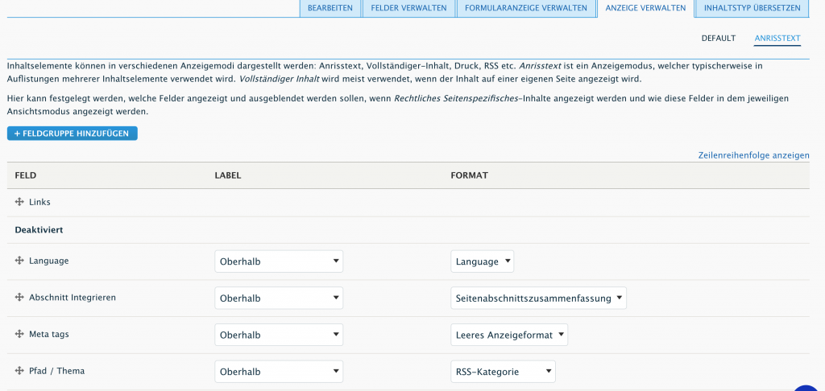Click drag handle for Pfad / Thema
The height and width of the screenshot is (391, 825).
[x=19, y=371]
